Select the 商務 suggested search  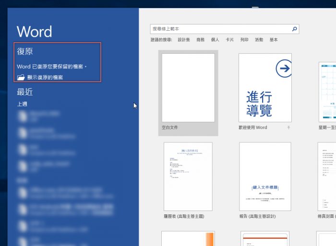[x=200, y=40]
